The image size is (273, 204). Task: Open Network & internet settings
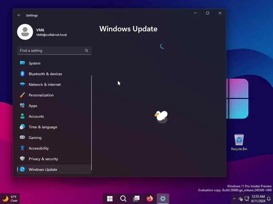[54, 84]
